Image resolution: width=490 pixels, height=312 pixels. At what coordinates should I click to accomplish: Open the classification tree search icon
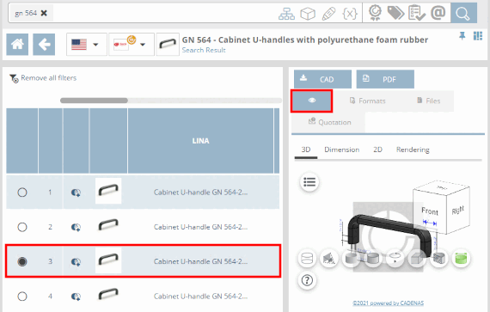[286, 14]
